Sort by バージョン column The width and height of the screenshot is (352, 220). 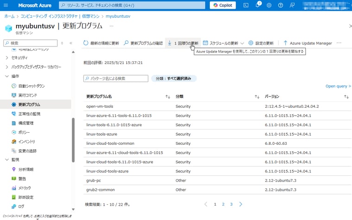coord(272,97)
